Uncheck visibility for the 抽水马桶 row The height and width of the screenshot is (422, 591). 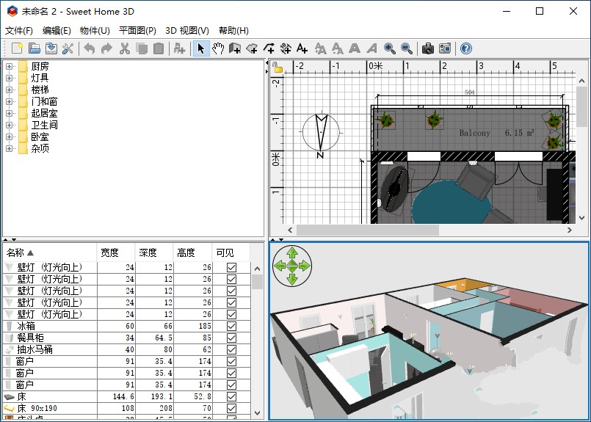click(x=231, y=349)
